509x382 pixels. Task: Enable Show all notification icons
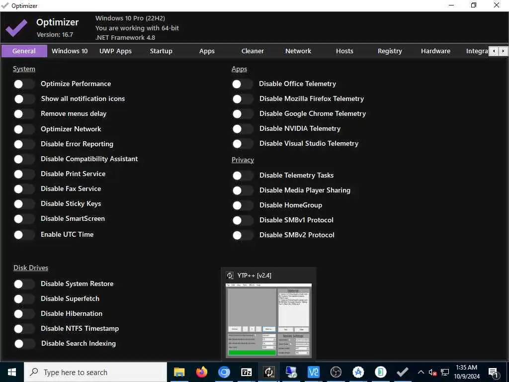coord(24,99)
